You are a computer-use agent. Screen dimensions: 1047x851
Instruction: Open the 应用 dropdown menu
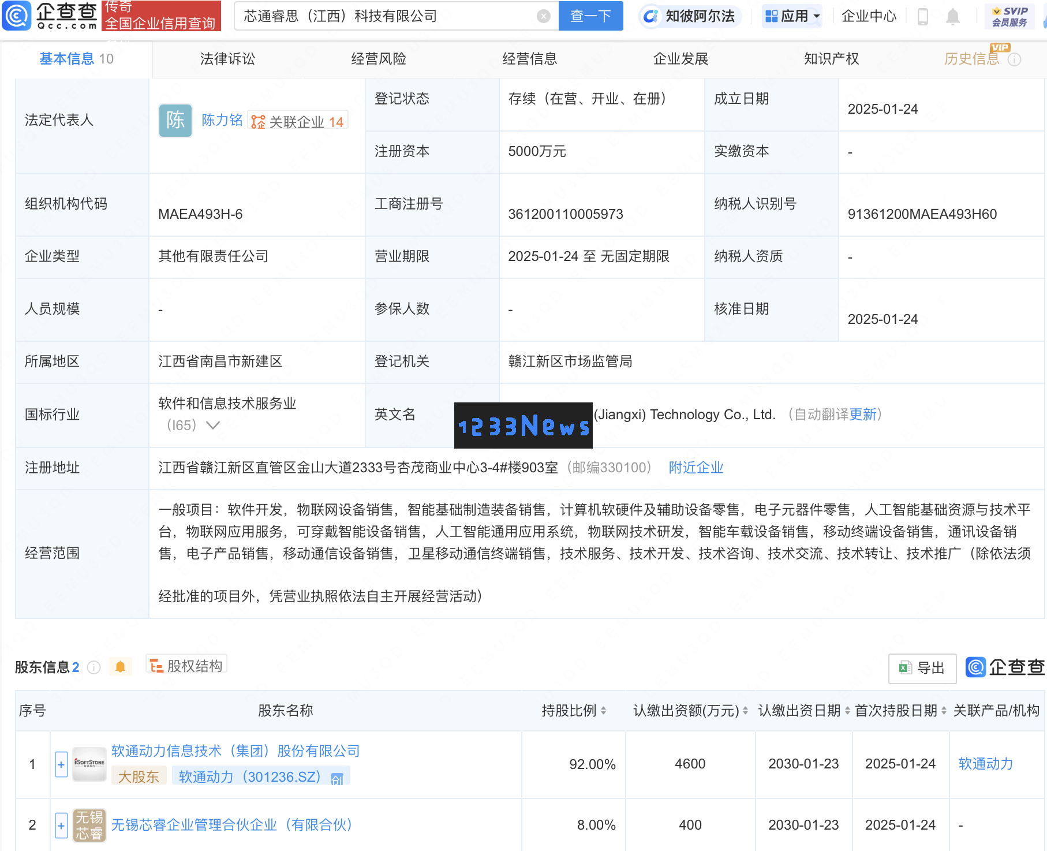[x=792, y=16]
